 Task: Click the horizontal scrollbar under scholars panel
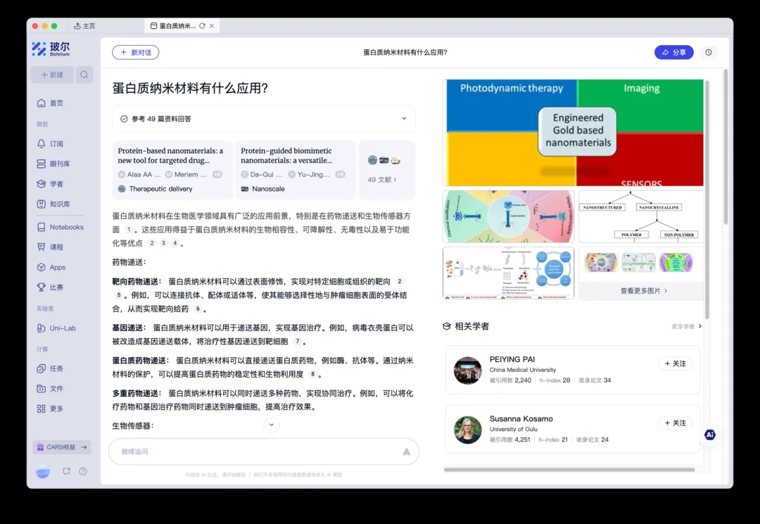pos(569,470)
